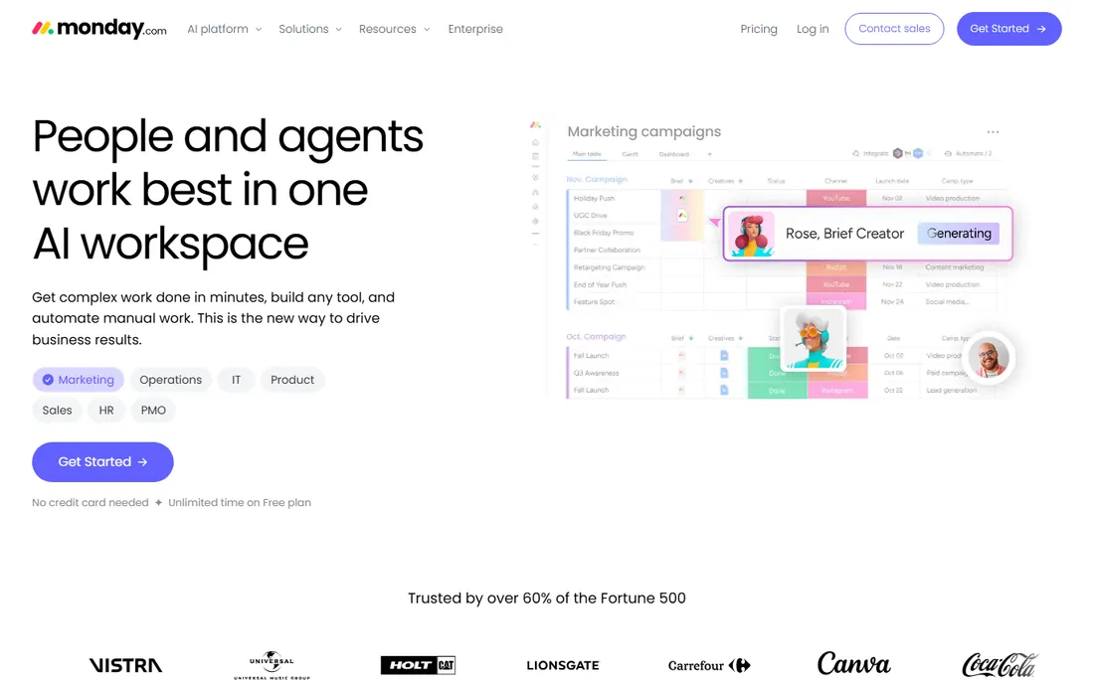Click the Retargeting Campaign row name
This screenshot has height=684, width=1094.
[609, 267]
